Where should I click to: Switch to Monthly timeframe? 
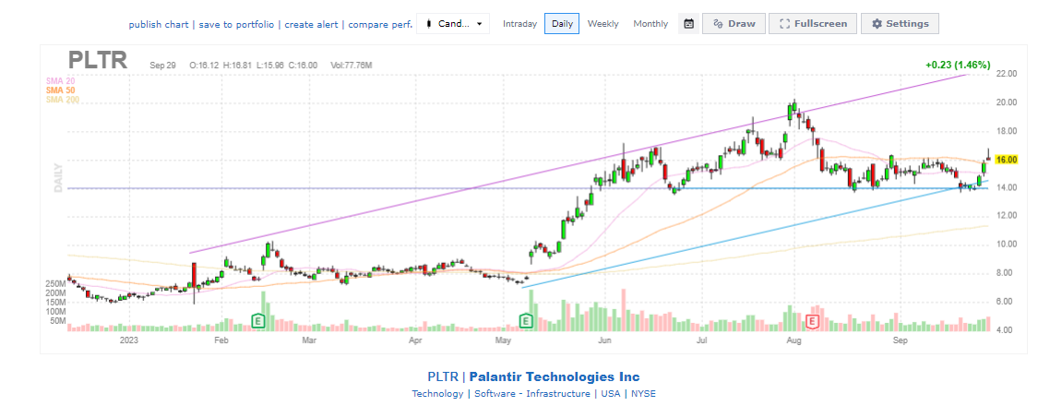[x=650, y=24]
